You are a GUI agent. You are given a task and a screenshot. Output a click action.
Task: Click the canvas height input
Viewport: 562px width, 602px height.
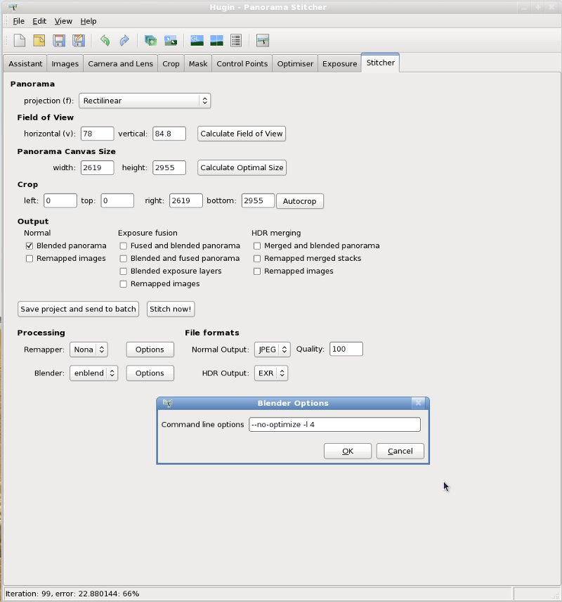pyautogui.click(x=169, y=168)
